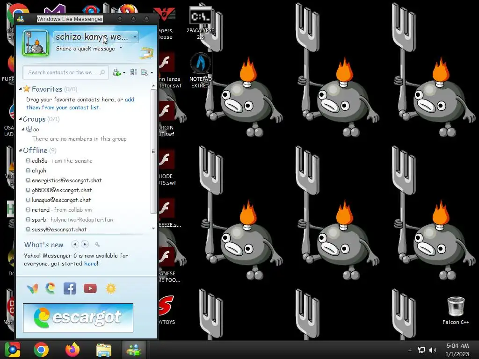The width and height of the screenshot is (479, 359).
Task: Select contact cdh8u - i am the senate
Action: coord(62,161)
